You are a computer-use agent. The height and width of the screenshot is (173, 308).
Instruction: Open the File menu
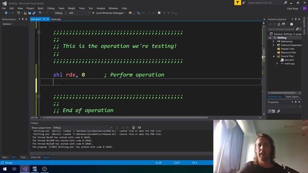tap(4, 8)
